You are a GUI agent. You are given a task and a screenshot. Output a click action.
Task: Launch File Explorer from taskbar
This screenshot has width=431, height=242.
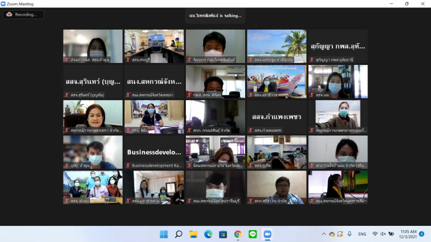(193, 234)
